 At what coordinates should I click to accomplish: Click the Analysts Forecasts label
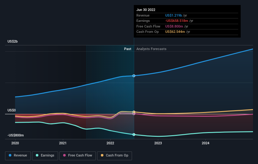coord(151,49)
